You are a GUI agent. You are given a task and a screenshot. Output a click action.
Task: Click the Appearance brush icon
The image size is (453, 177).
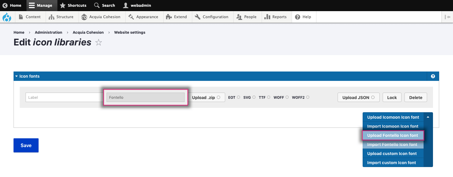tap(131, 17)
